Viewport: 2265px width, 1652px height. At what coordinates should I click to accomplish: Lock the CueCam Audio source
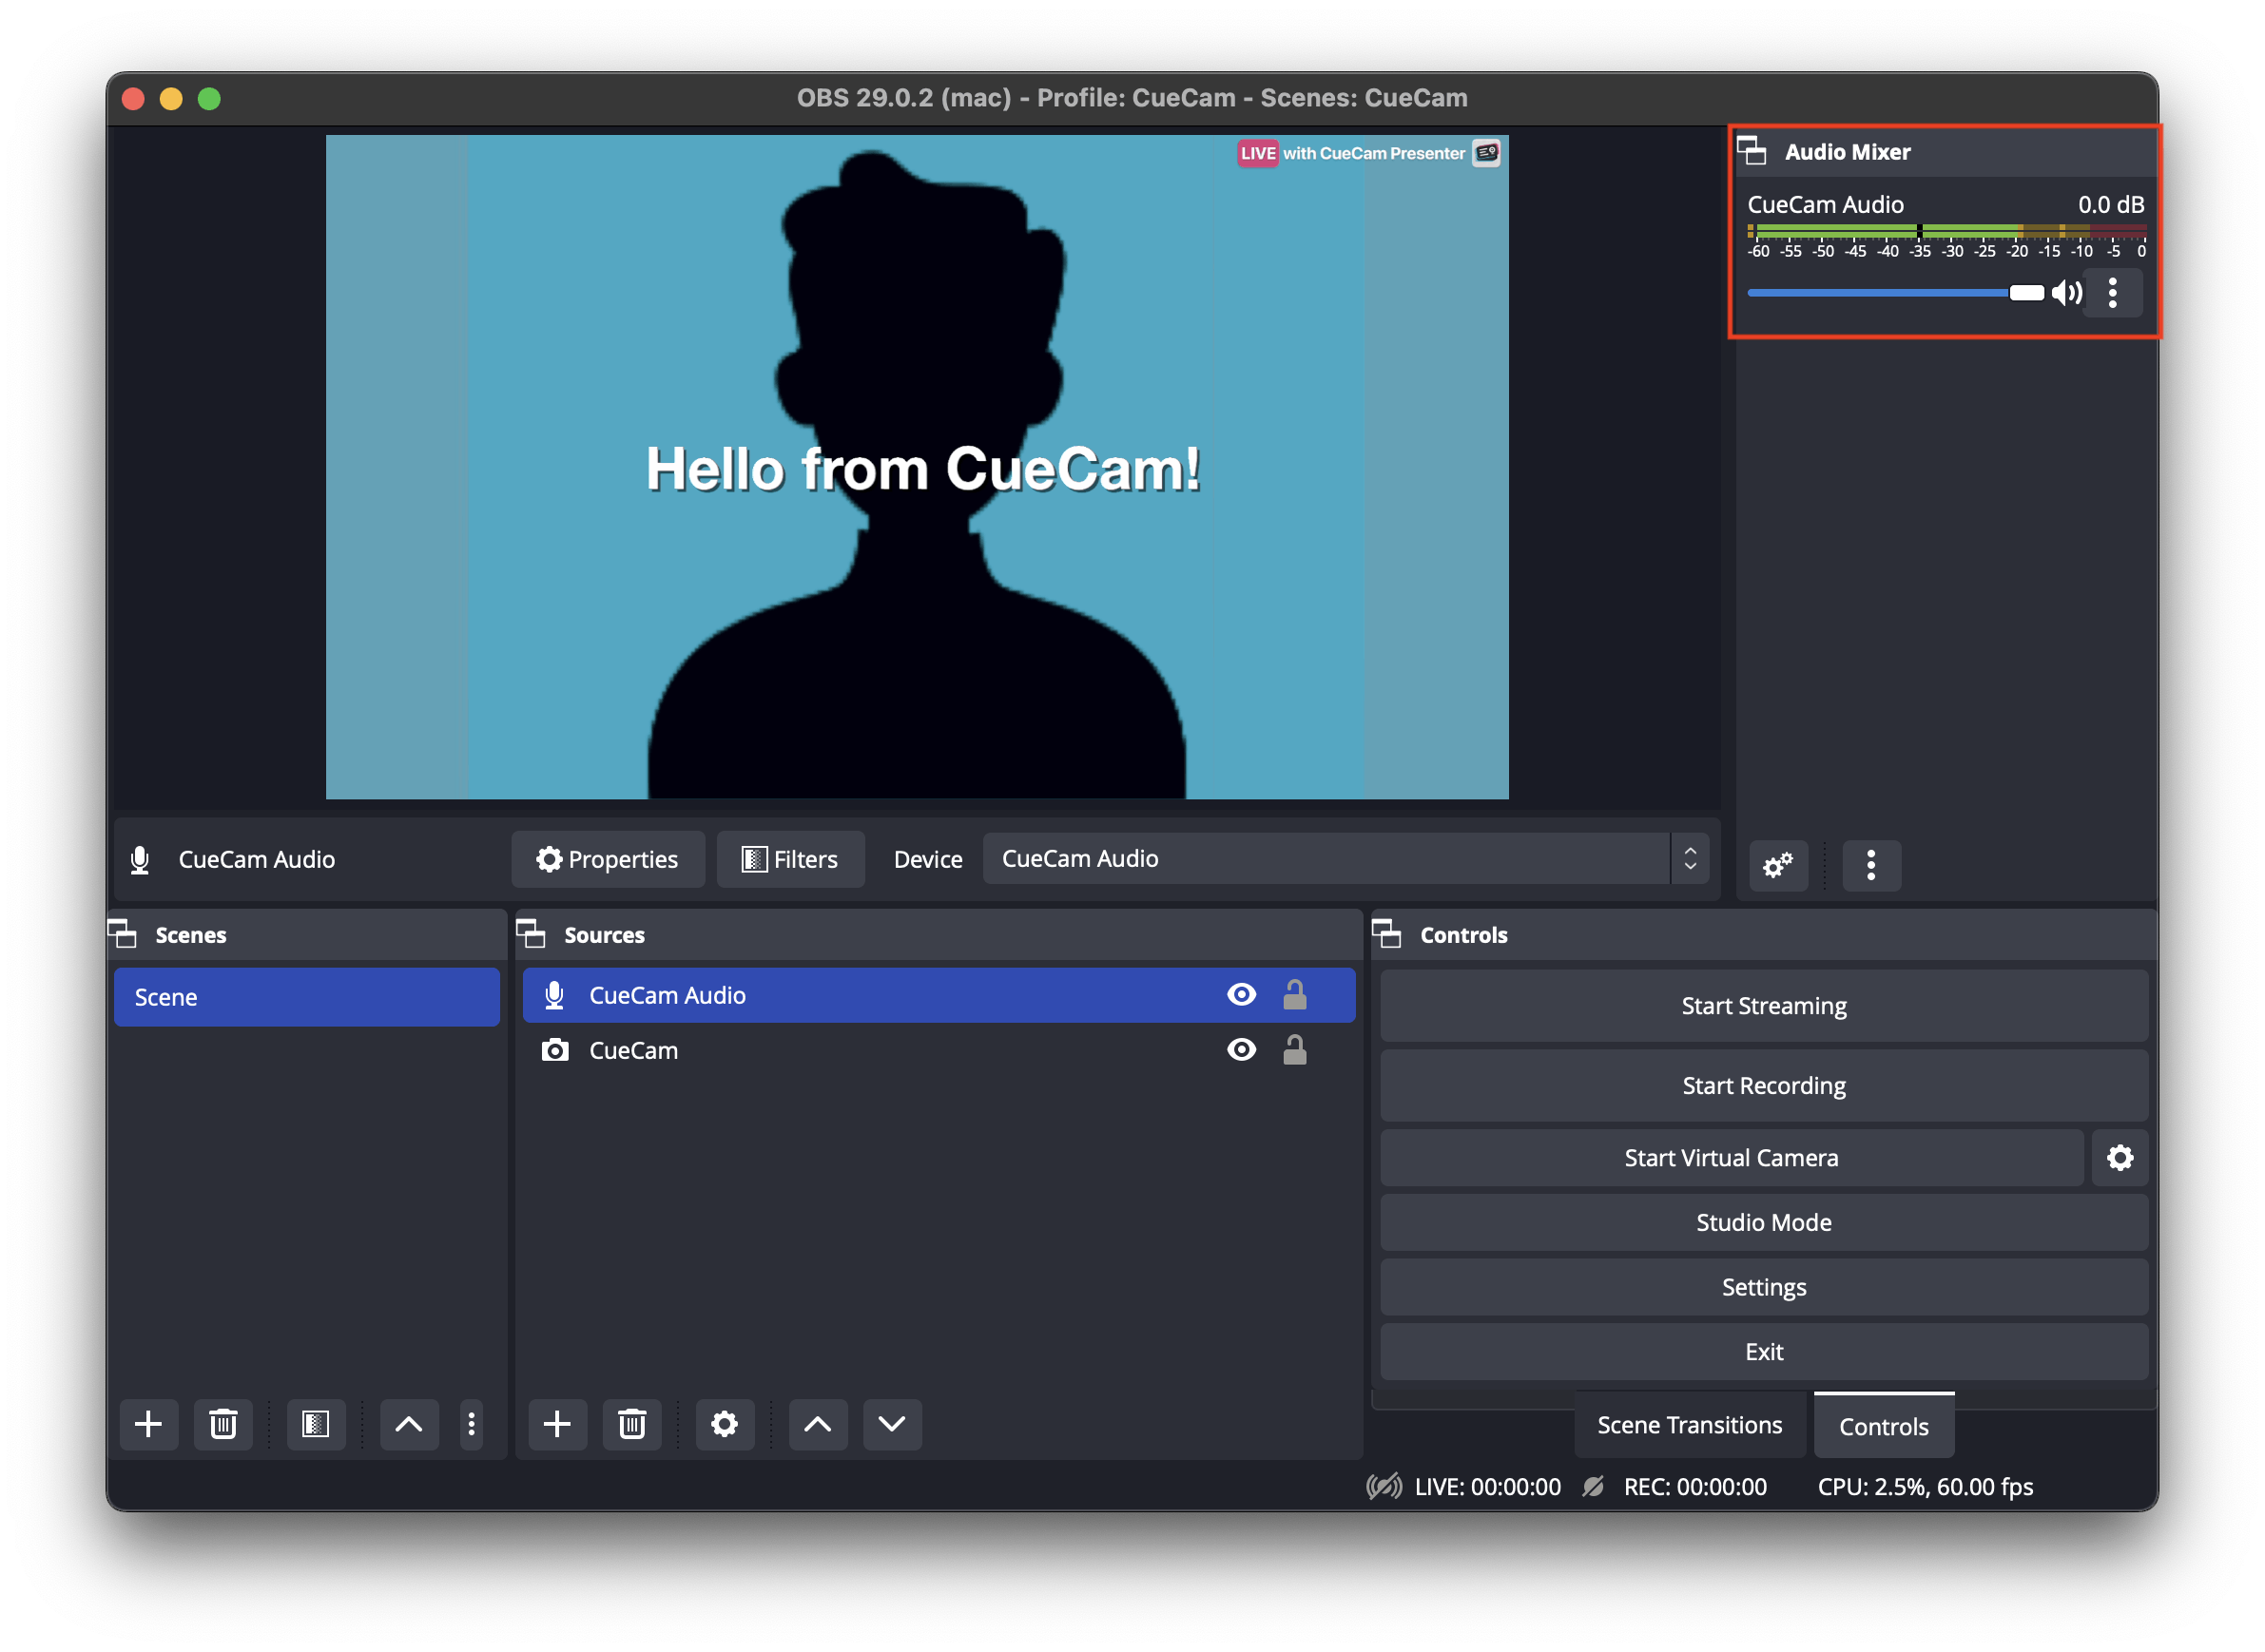1294,995
